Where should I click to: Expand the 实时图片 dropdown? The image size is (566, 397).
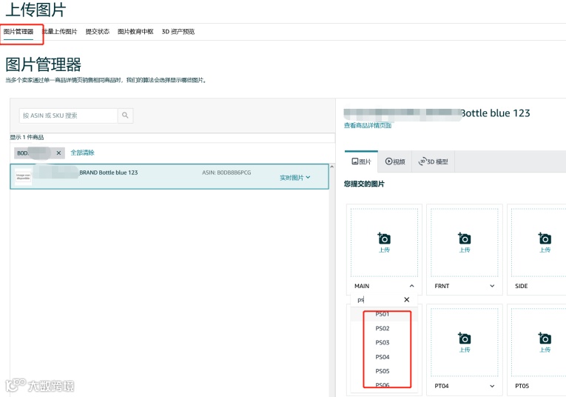tap(295, 178)
